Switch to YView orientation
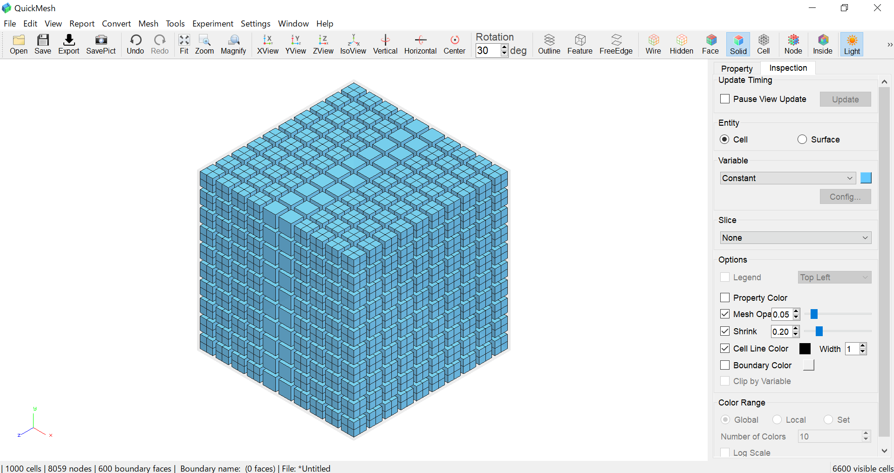This screenshot has width=894, height=473. [296, 45]
